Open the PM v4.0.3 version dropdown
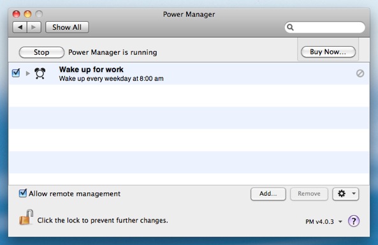Viewport: 378px width, 245px height. coord(324,221)
